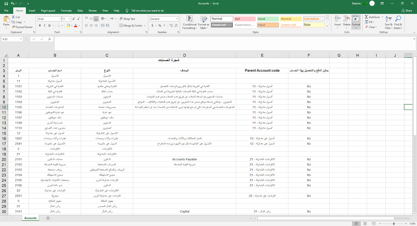Screen dimensions: 417x226
Task: Click the Insert Function fx icon
Action: tap(50, 39)
